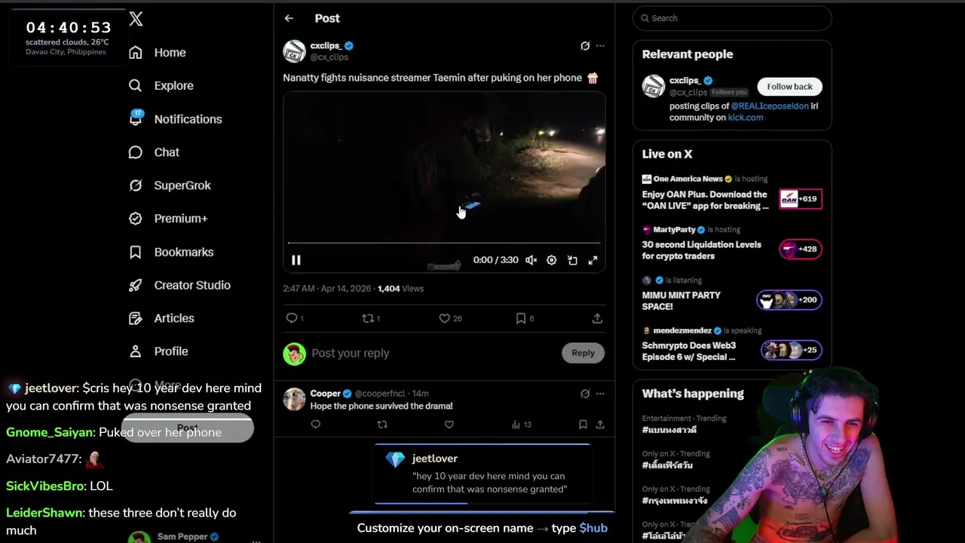The width and height of the screenshot is (965, 543).
Task: Open Premium+ from the sidebar
Action: [169, 219]
